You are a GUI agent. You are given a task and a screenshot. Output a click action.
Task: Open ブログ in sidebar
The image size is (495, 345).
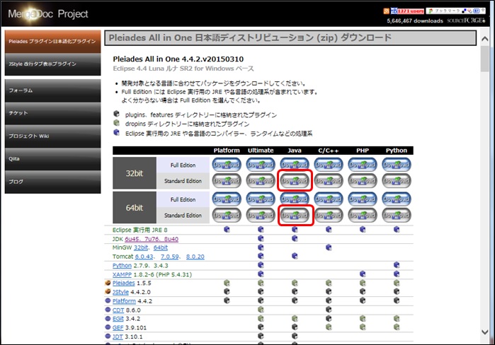(52, 182)
